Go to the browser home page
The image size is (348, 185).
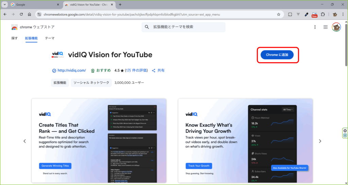click(30, 14)
